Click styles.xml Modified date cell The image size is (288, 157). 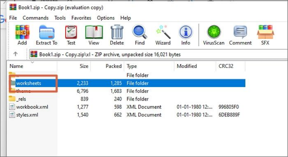pos(195,115)
